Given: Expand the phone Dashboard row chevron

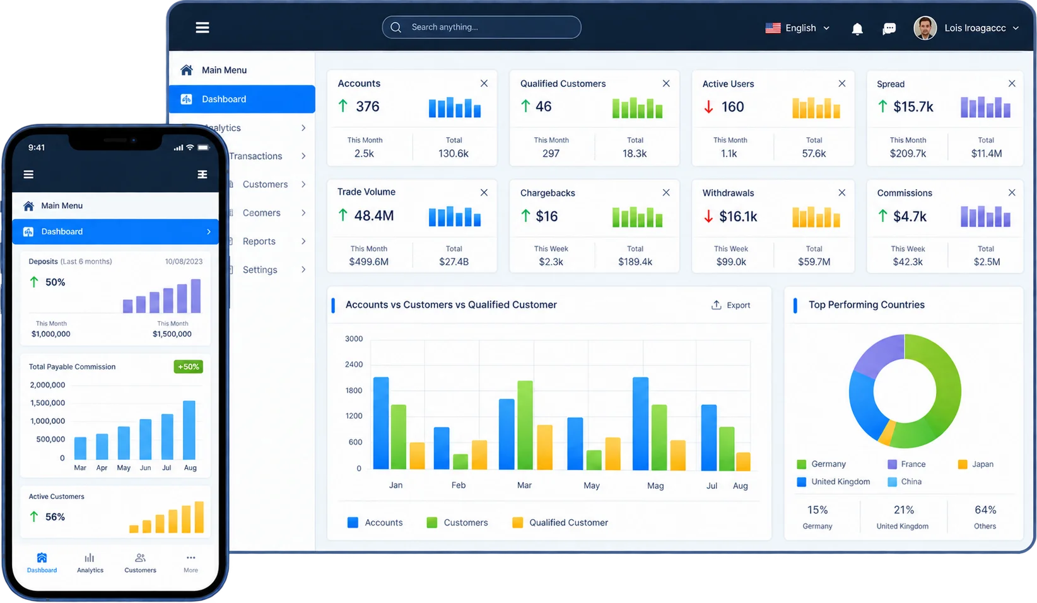Looking at the screenshot, I should click(x=209, y=232).
